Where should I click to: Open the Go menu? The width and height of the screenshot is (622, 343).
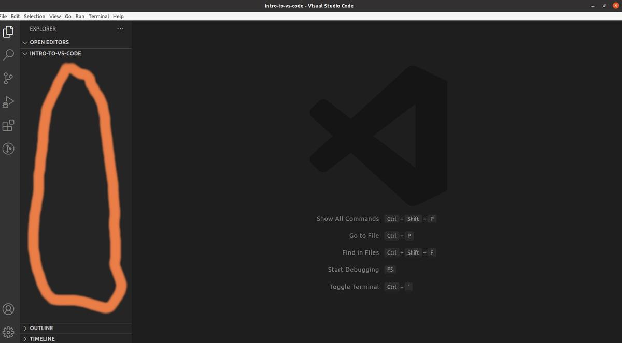coord(68,16)
